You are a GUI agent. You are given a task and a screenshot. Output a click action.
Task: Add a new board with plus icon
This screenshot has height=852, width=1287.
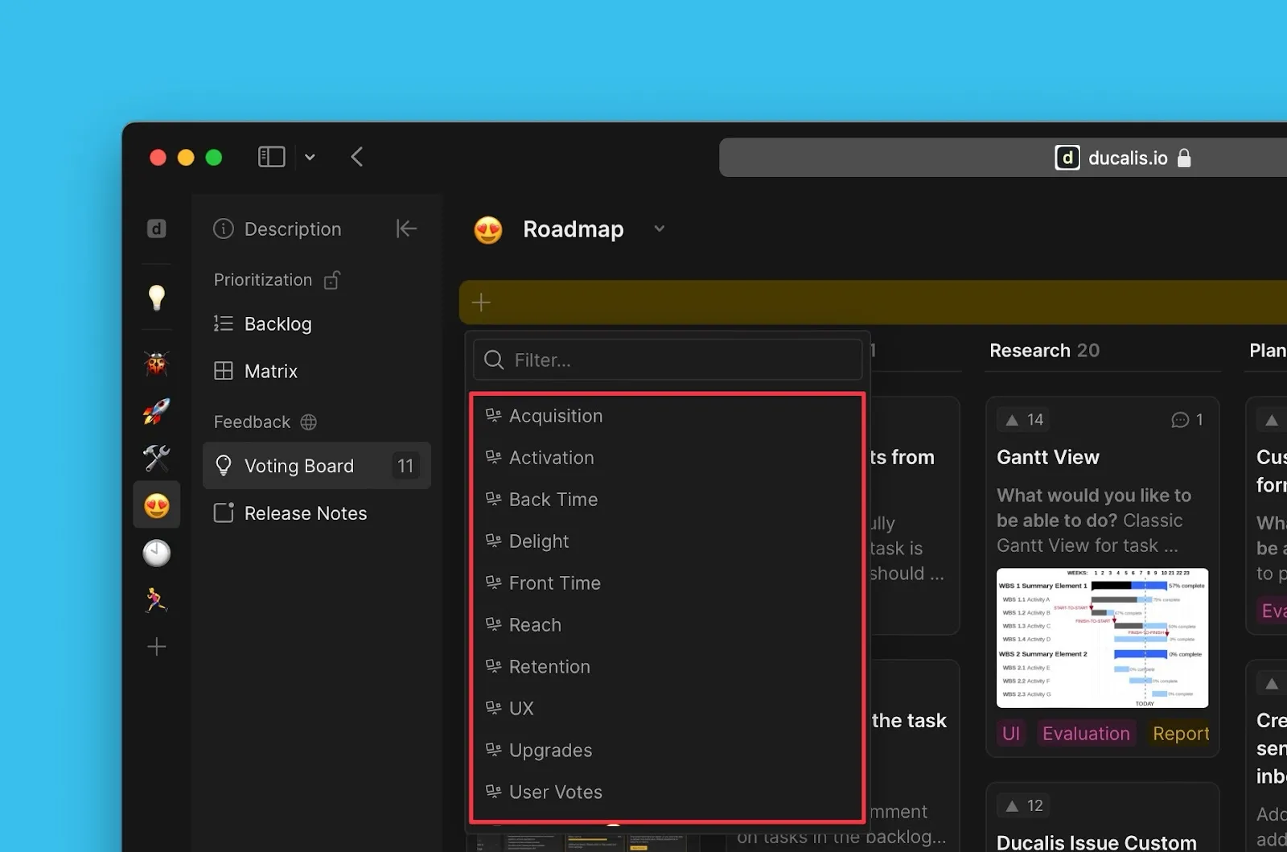(157, 647)
